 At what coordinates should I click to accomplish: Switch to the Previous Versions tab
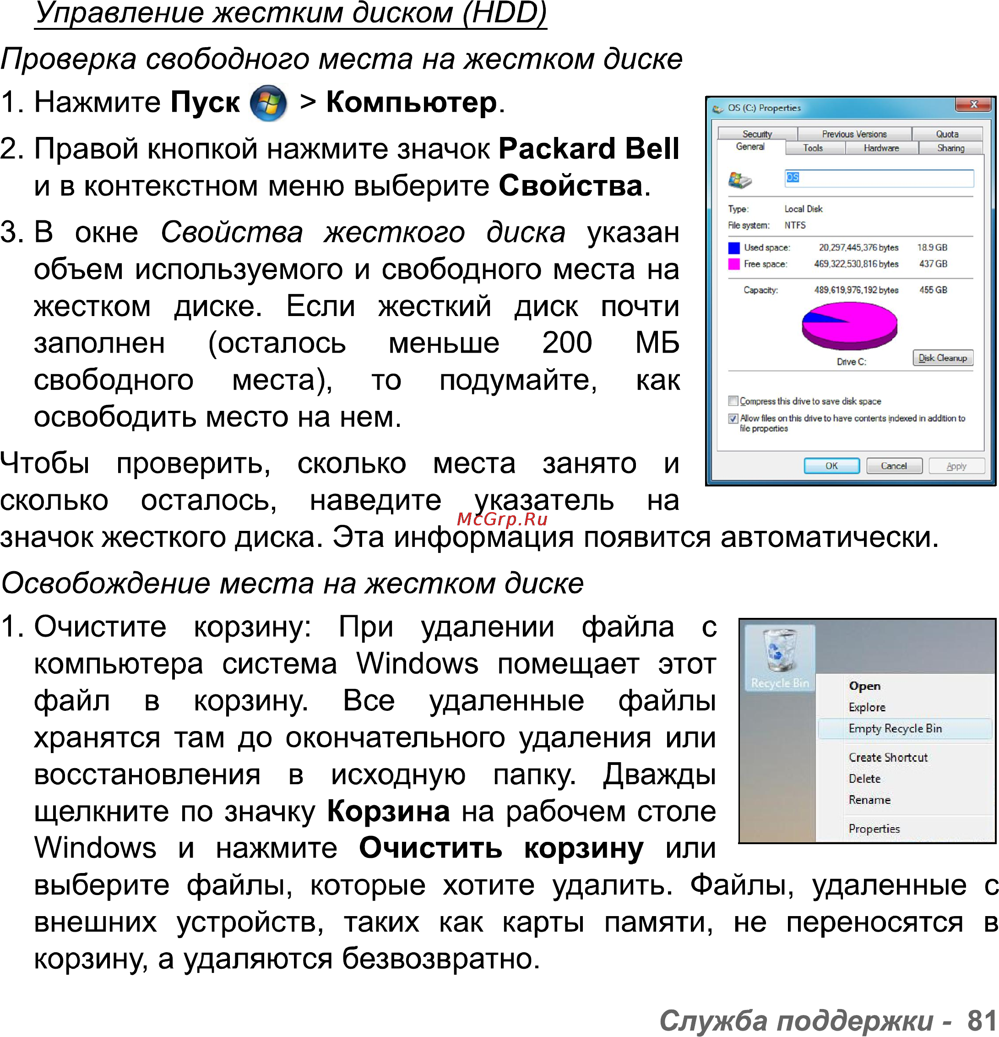tap(854, 134)
